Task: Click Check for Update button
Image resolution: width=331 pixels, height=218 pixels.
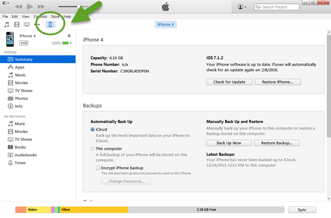Action: [229, 82]
